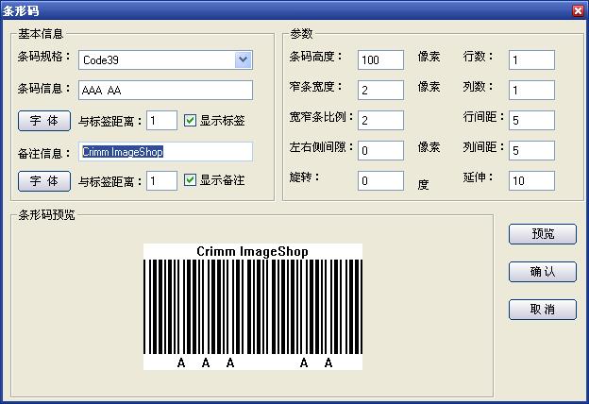Click the 窄条宽度 input field
This screenshot has width=589, height=404.
click(x=380, y=91)
